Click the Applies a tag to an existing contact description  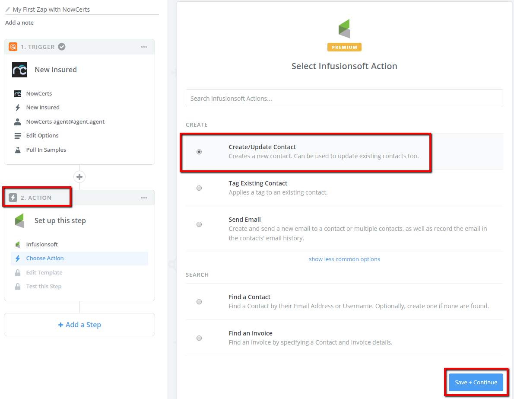[278, 193]
